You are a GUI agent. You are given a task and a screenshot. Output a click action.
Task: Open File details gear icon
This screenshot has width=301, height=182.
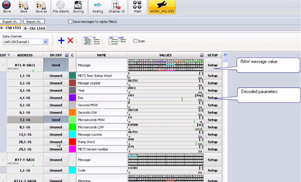61,7
